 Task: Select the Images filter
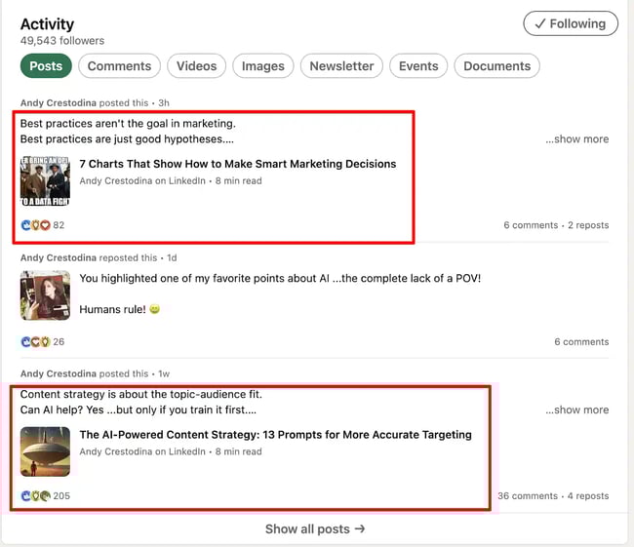(x=262, y=66)
